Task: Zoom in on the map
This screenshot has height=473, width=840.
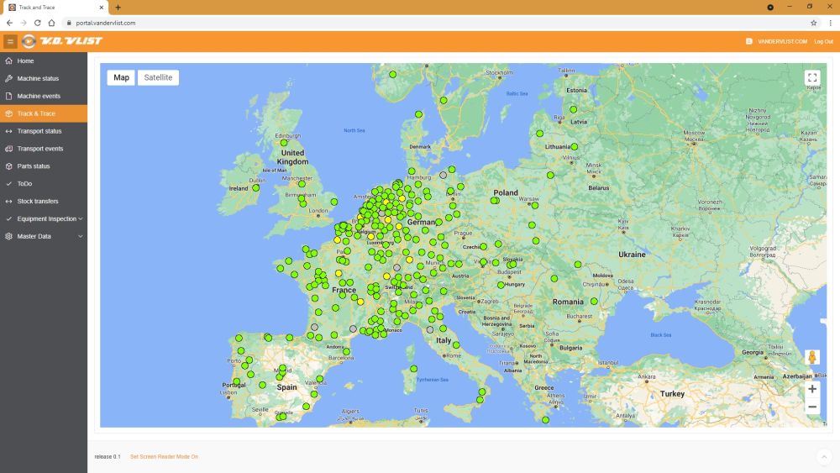Action: pos(812,389)
